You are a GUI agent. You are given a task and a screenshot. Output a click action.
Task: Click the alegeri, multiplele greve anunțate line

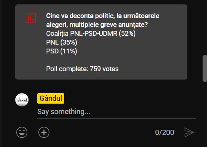pyautogui.click(x=97, y=24)
